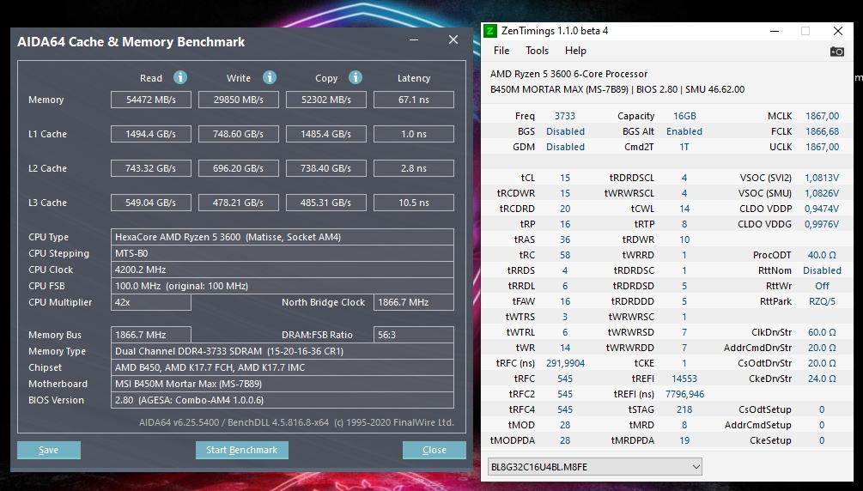The image size is (863, 491).
Task: Click the ClkDrvStr value 60.0 Ω
Action: [x=822, y=332]
